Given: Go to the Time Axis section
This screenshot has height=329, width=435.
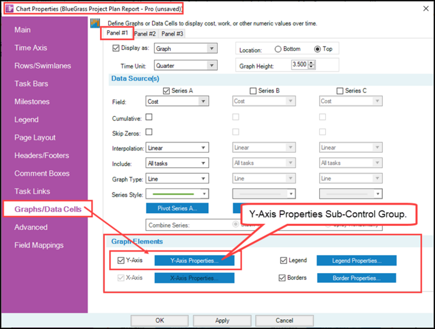Looking at the screenshot, I should (x=31, y=48).
